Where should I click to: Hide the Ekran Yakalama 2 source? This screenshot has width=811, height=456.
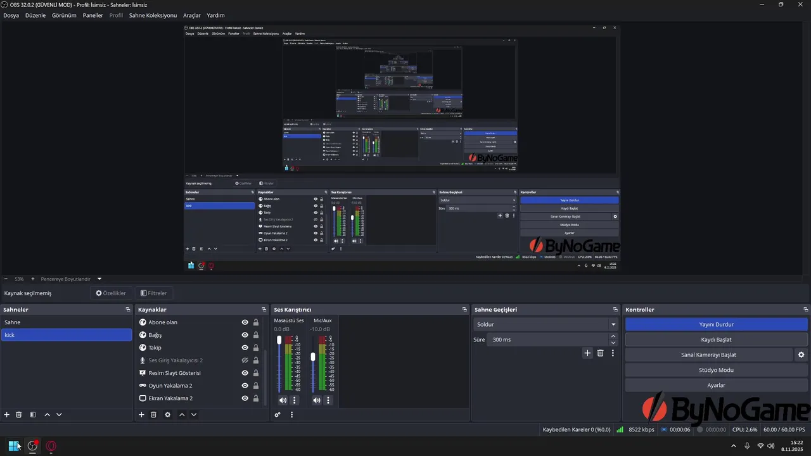click(x=245, y=398)
